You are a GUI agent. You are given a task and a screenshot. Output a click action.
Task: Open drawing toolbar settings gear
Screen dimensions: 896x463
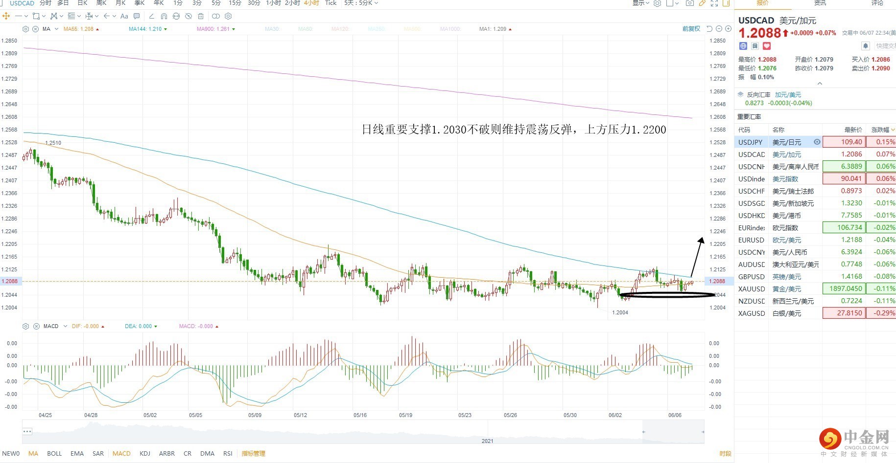(x=228, y=16)
